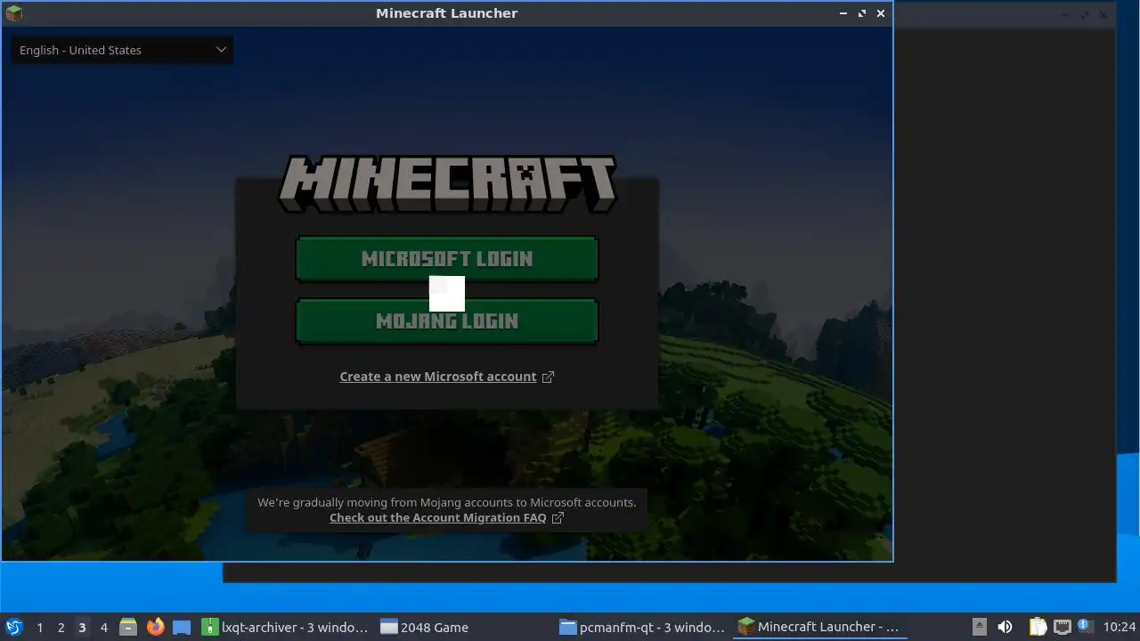Screen dimensions: 1140x641
Task: Open the removable media tray icon
Action: click(x=979, y=627)
